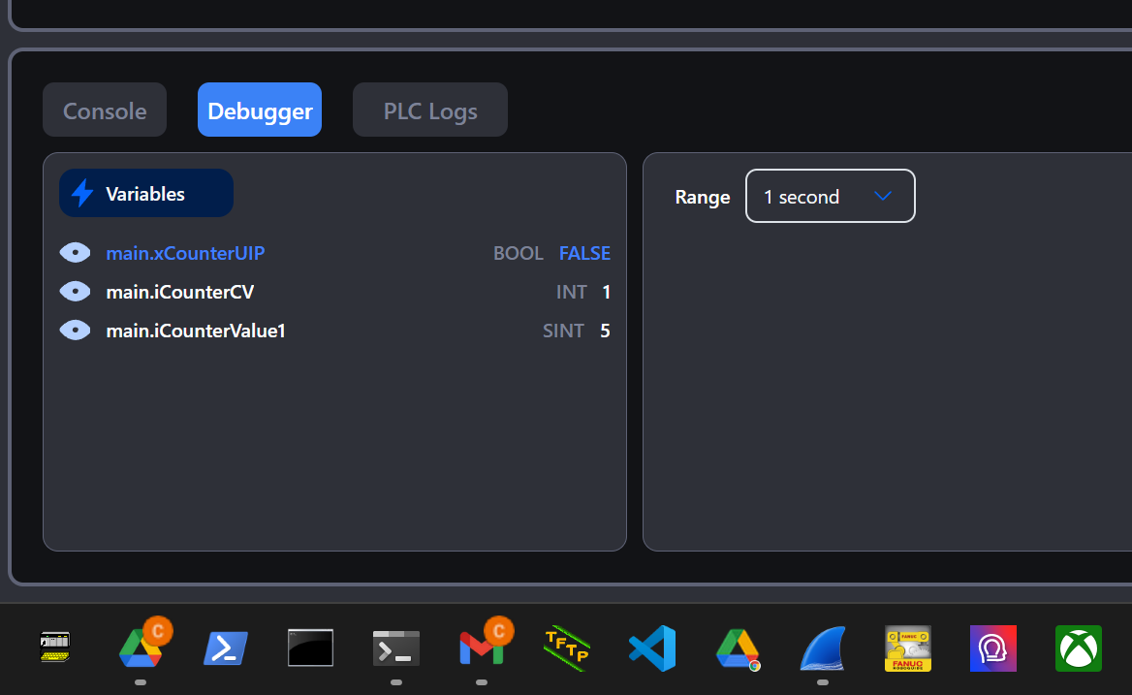
Task: Click the main.xCounterUIP variable name
Action: click(x=185, y=253)
